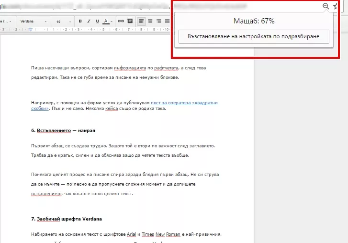Click underlined word 'рафтчетата'
Screen dimensions: 348x243
(166, 68)
